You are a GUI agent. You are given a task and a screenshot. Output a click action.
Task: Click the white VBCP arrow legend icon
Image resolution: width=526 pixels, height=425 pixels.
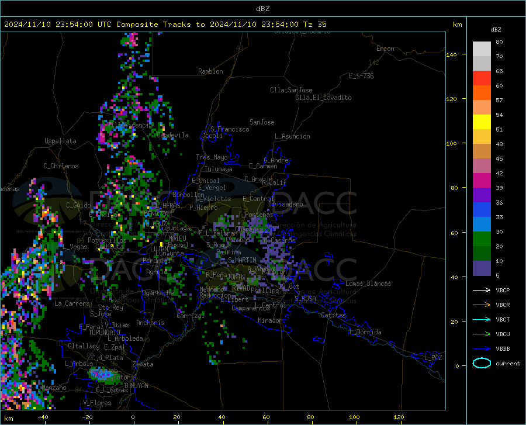pyautogui.click(x=482, y=290)
